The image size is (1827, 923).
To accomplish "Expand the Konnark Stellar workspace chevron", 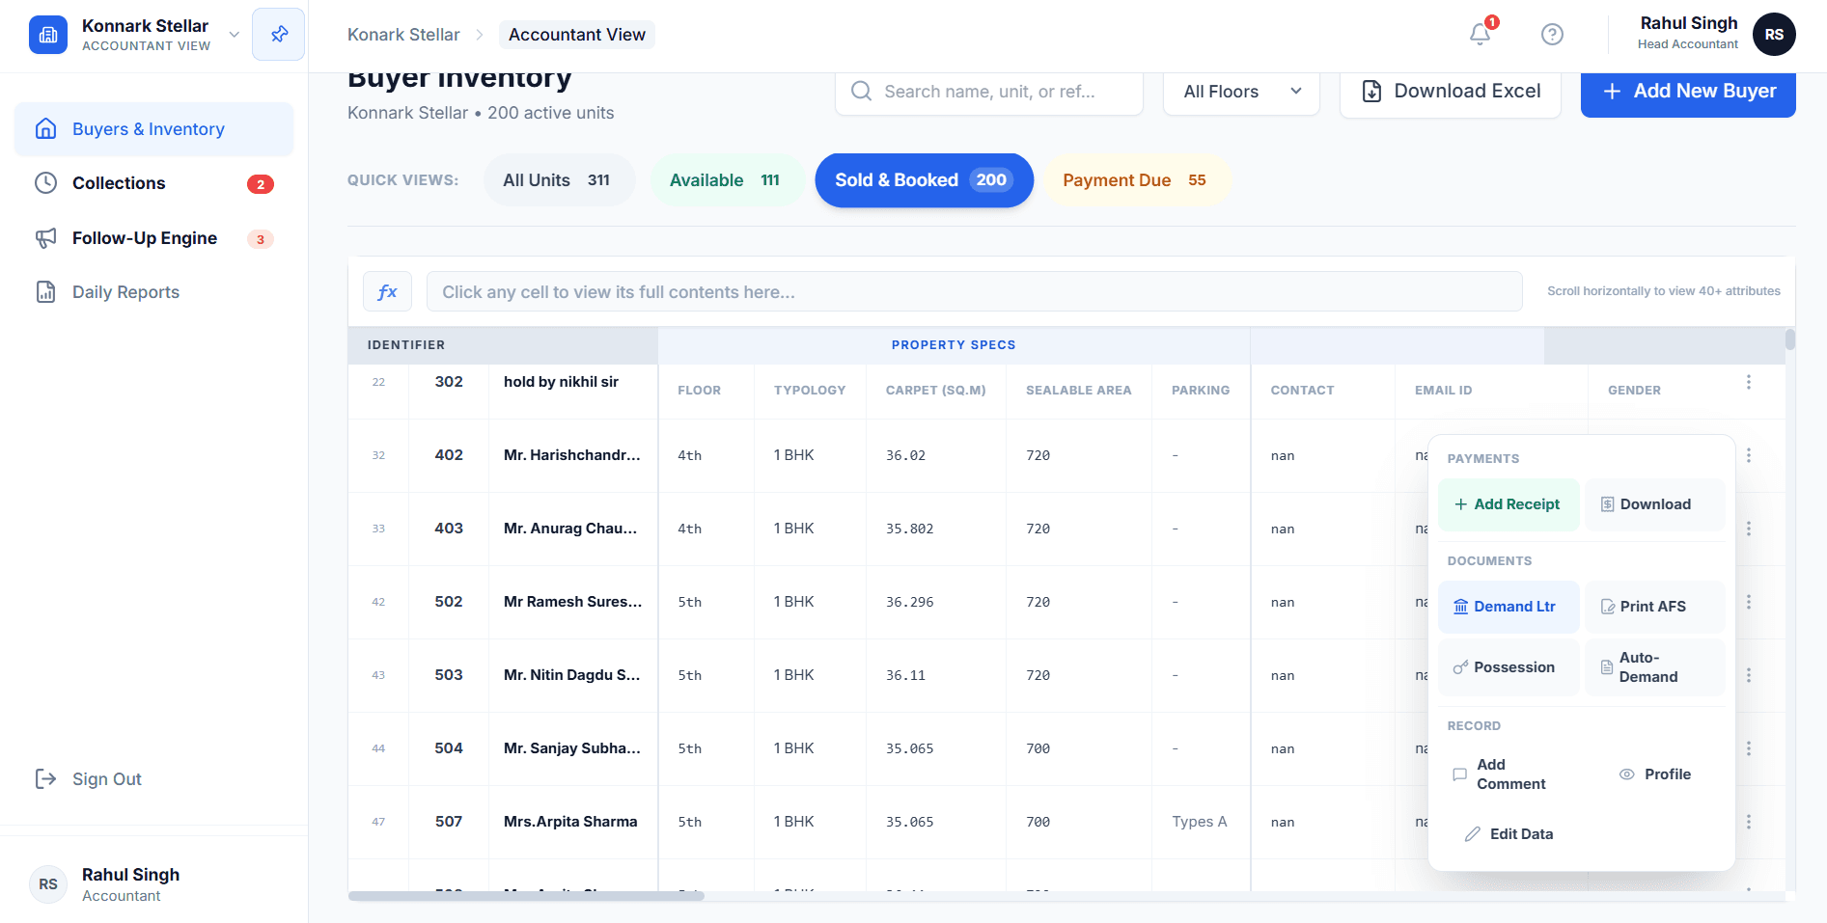I will [x=234, y=34].
